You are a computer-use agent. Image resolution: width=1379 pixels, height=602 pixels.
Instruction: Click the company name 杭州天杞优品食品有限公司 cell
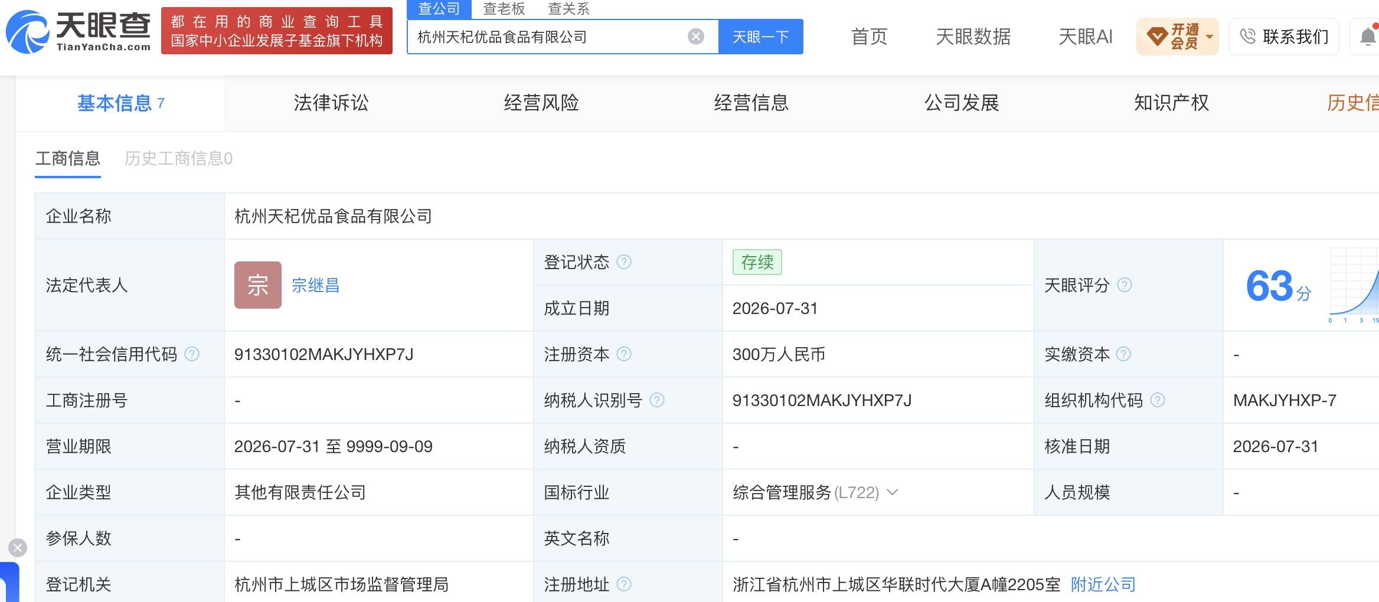pos(333,216)
